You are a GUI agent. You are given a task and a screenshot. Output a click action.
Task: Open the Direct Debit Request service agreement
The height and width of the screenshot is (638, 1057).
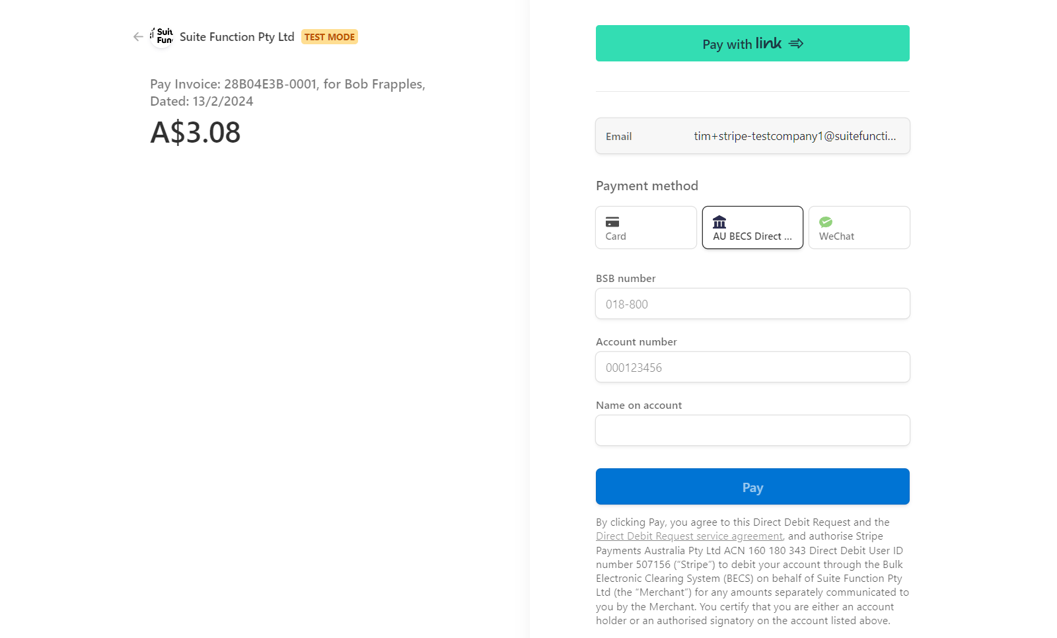[x=689, y=536]
